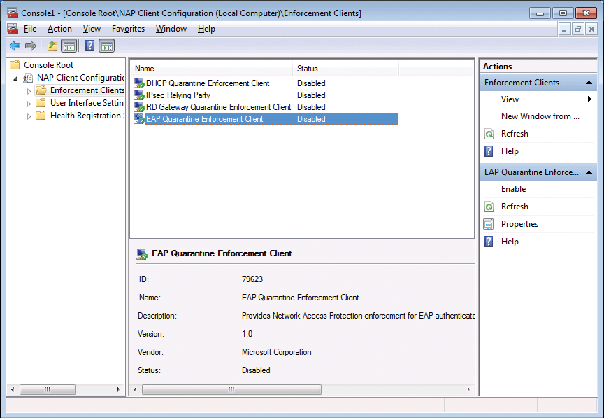This screenshot has width=604, height=418.
Task: Toggle the Show/Hide Console Tree button
Action: click(69, 46)
